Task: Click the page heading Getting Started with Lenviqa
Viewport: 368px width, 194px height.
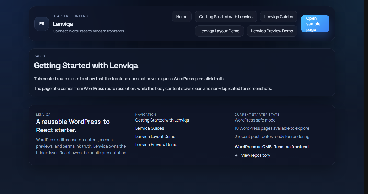Action: tap(86, 66)
